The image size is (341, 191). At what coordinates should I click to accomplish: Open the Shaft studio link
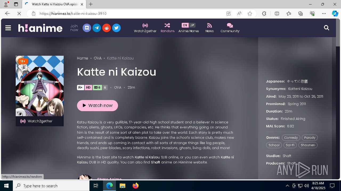click(287, 156)
